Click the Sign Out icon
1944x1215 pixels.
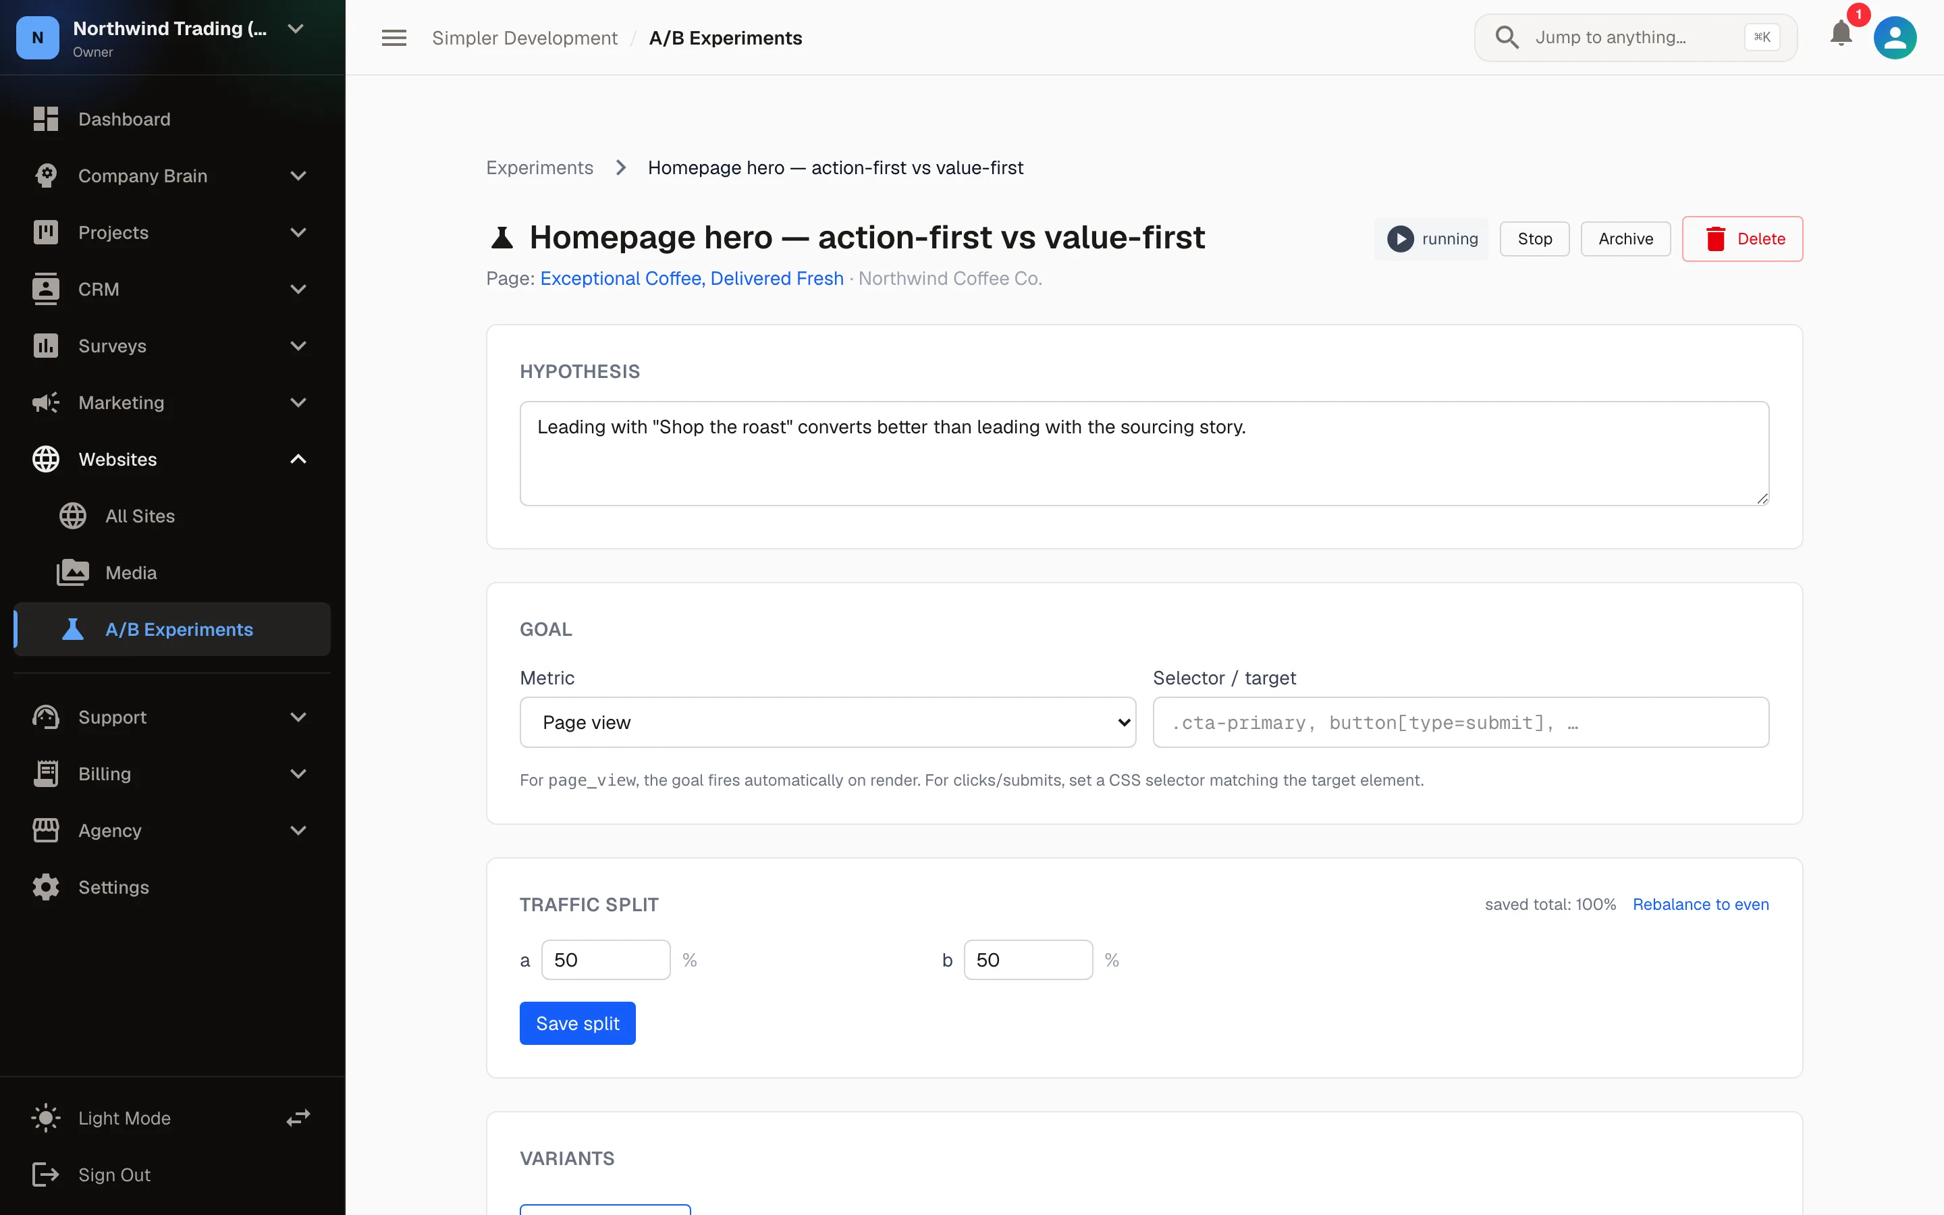(46, 1174)
